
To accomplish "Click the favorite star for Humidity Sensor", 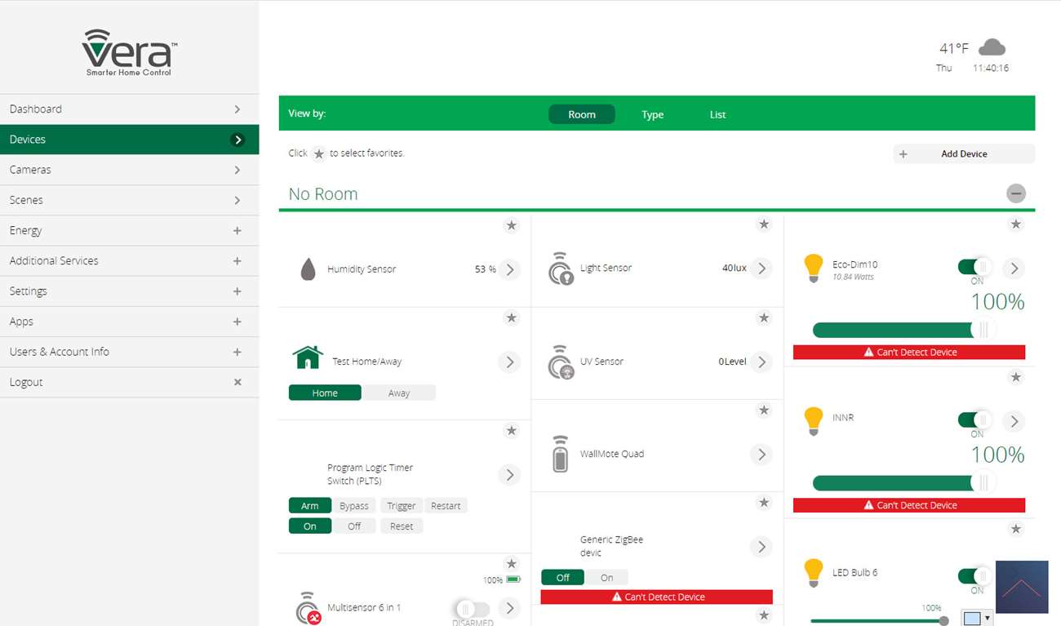I will (x=512, y=225).
